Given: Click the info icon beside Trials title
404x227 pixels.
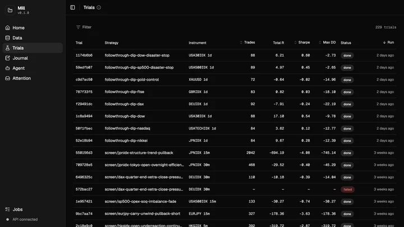Looking at the screenshot, I should tap(99, 7).
